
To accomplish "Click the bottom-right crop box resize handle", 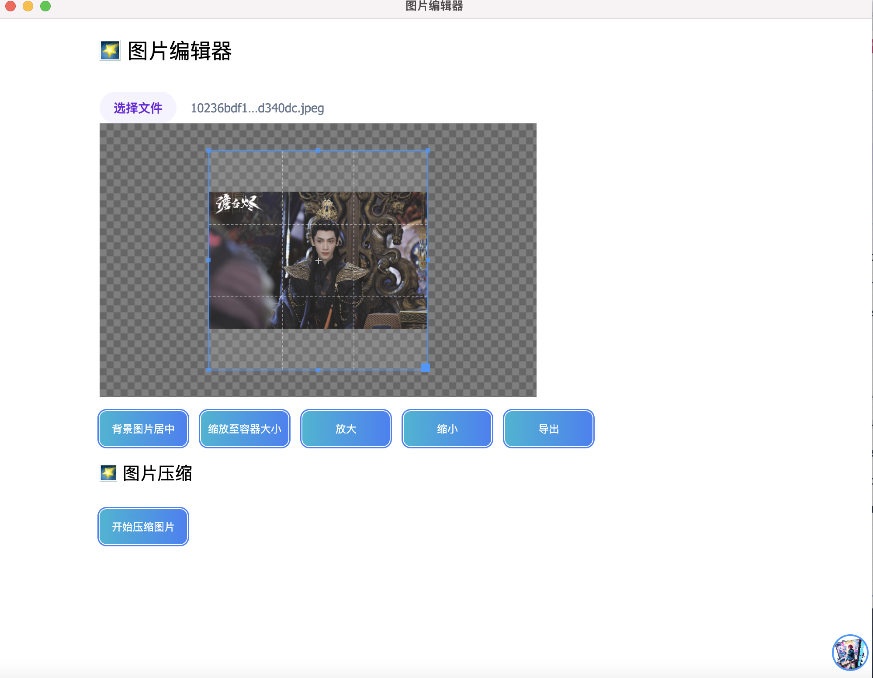I will (425, 368).
